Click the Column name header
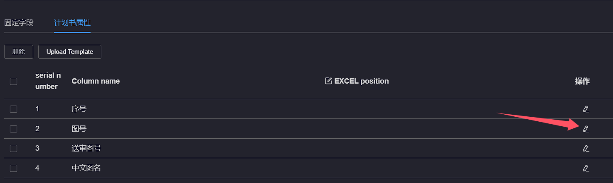 pyautogui.click(x=96, y=81)
